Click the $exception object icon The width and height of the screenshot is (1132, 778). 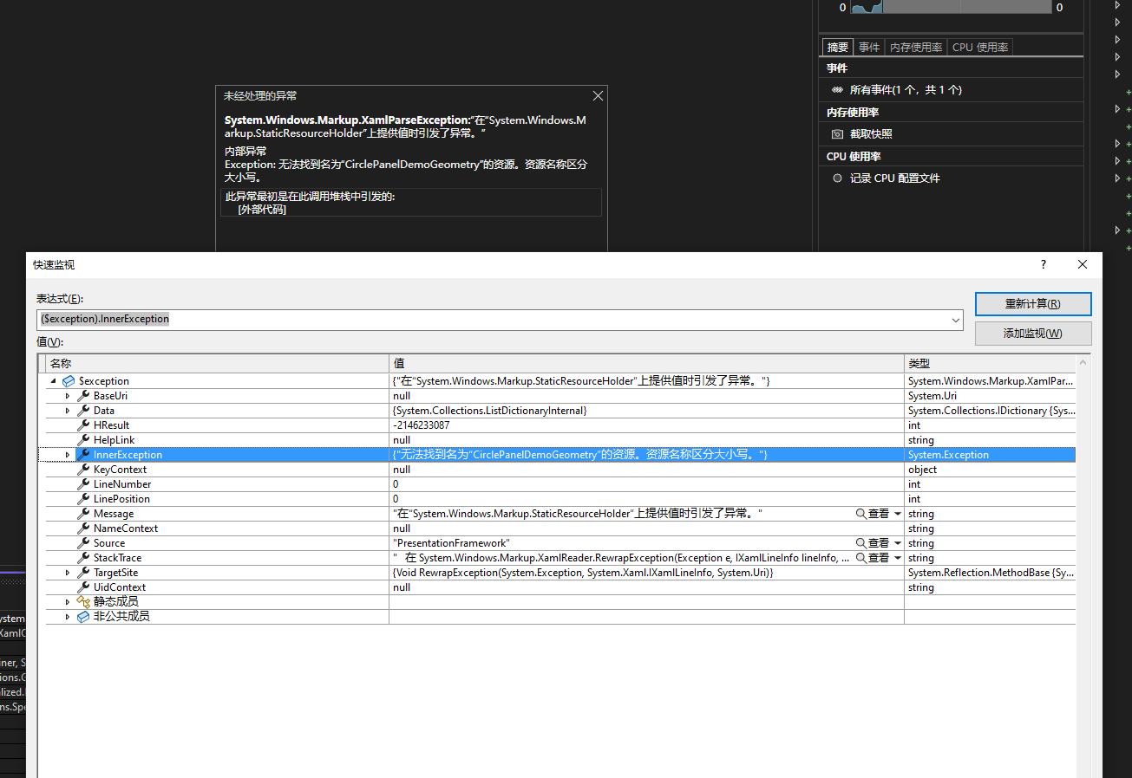(x=69, y=380)
